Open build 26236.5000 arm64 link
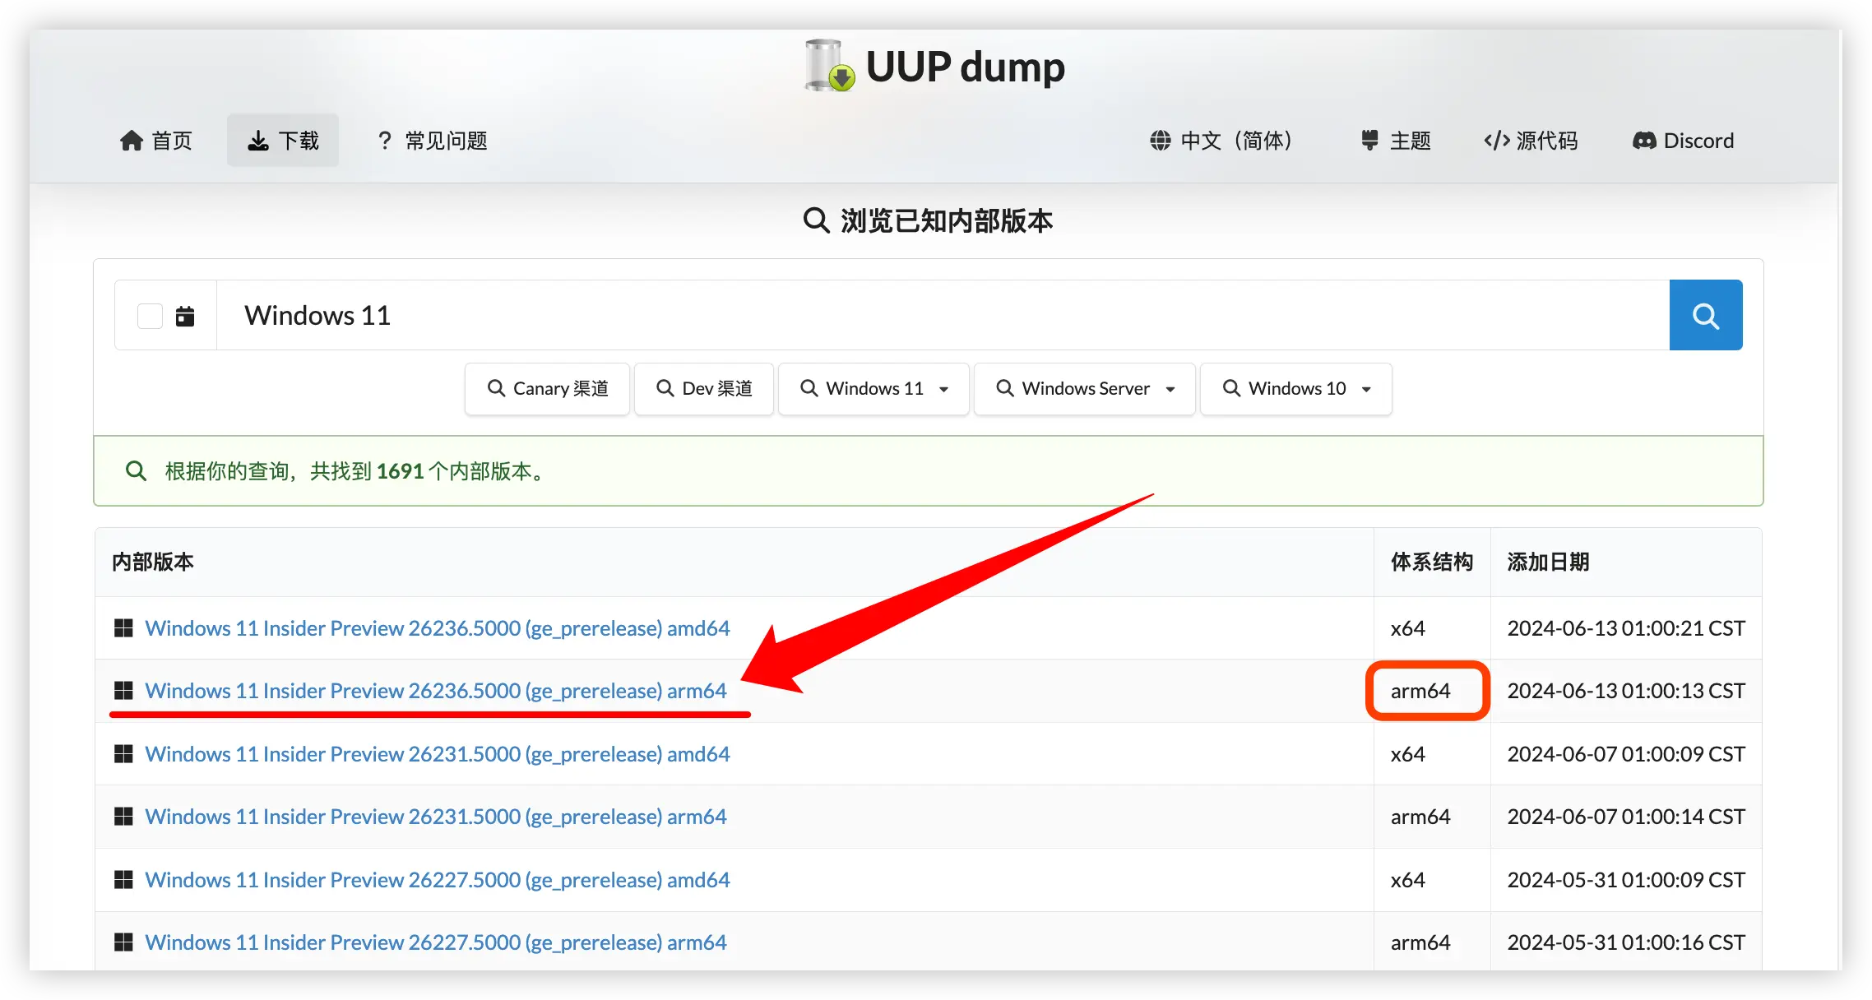This screenshot has height=1000, width=1872. [436, 691]
